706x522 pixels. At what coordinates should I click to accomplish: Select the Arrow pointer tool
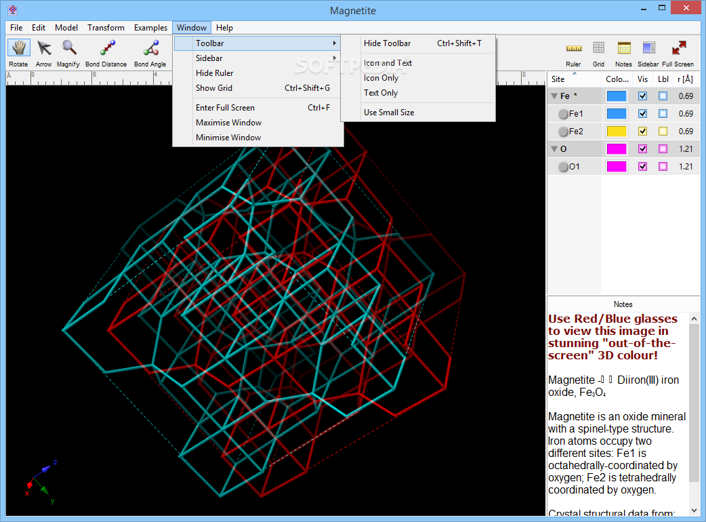[x=43, y=54]
